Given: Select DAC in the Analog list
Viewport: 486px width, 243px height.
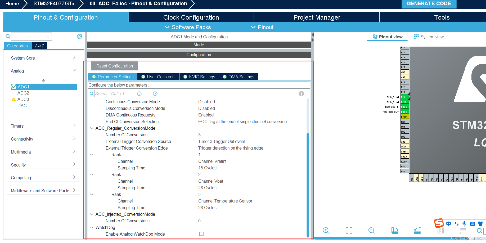Looking at the screenshot, I should click(22, 106).
